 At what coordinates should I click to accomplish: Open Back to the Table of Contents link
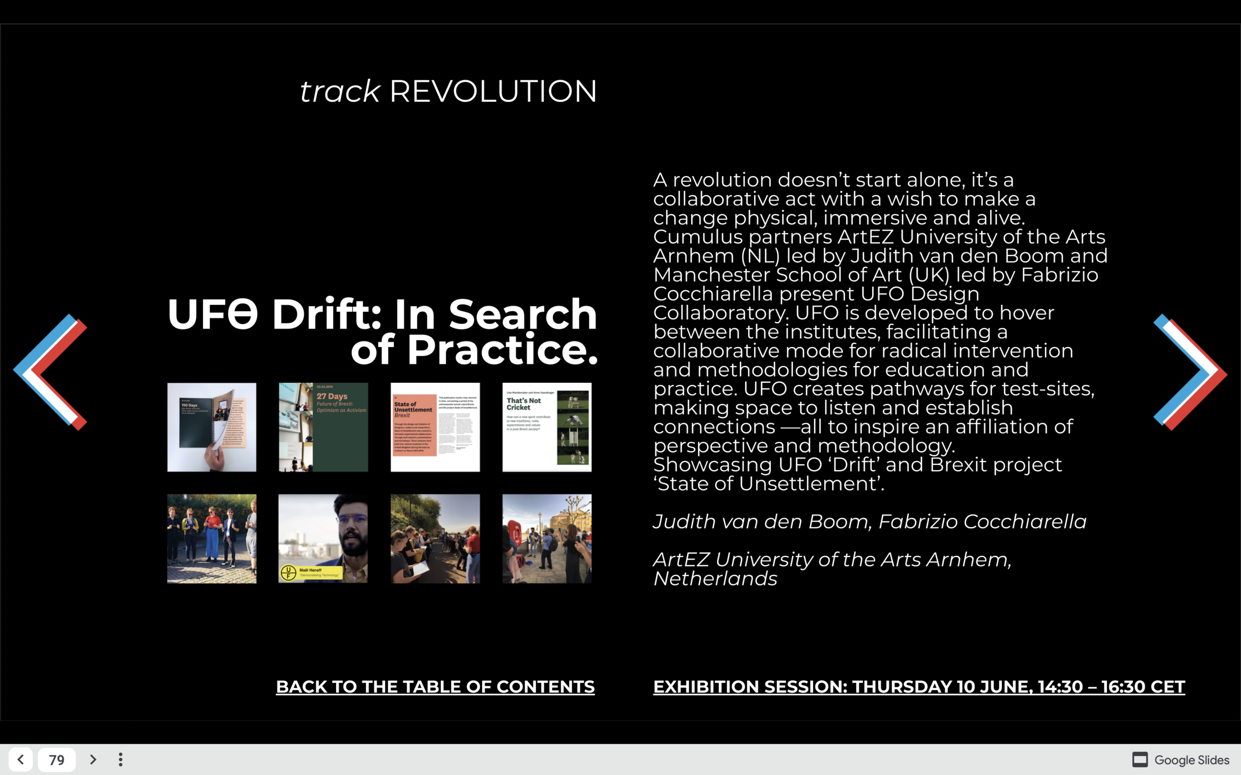click(435, 686)
